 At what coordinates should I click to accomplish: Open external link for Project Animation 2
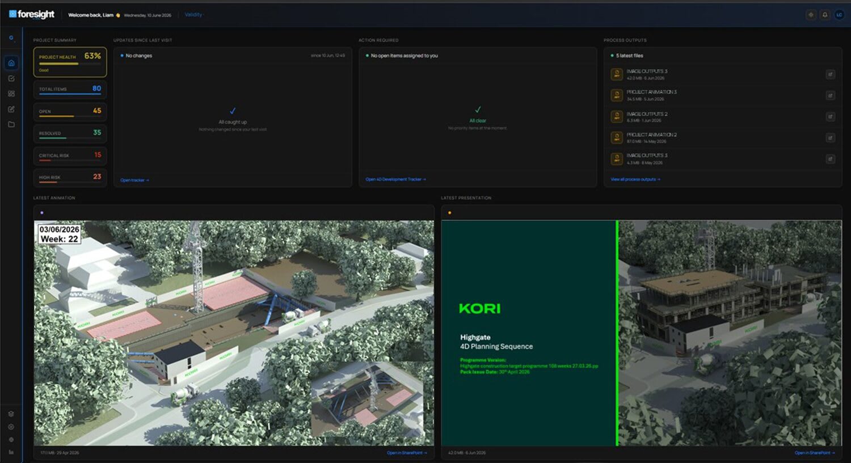[x=830, y=137]
